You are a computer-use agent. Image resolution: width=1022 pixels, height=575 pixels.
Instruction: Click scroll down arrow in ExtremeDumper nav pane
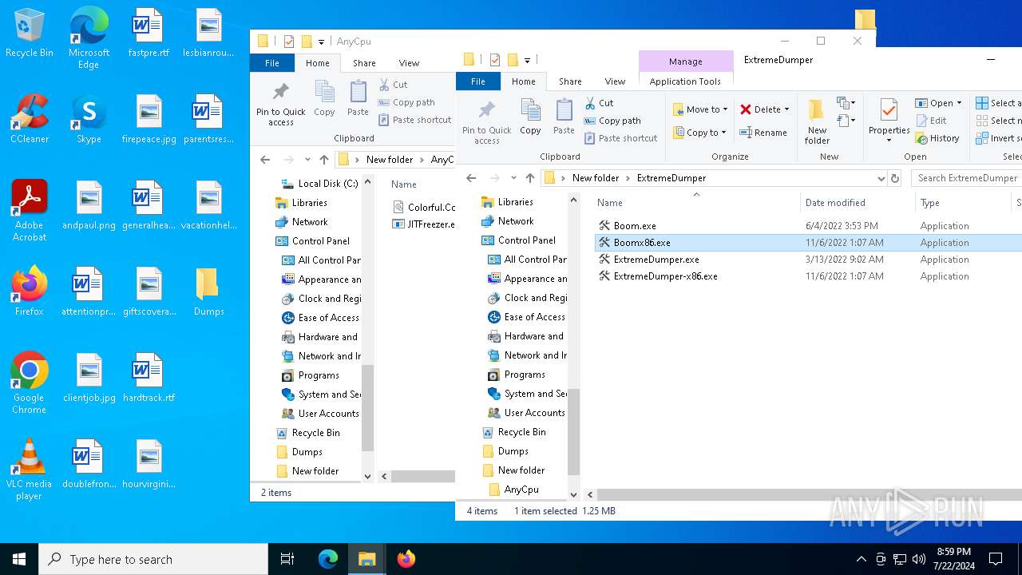point(573,495)
